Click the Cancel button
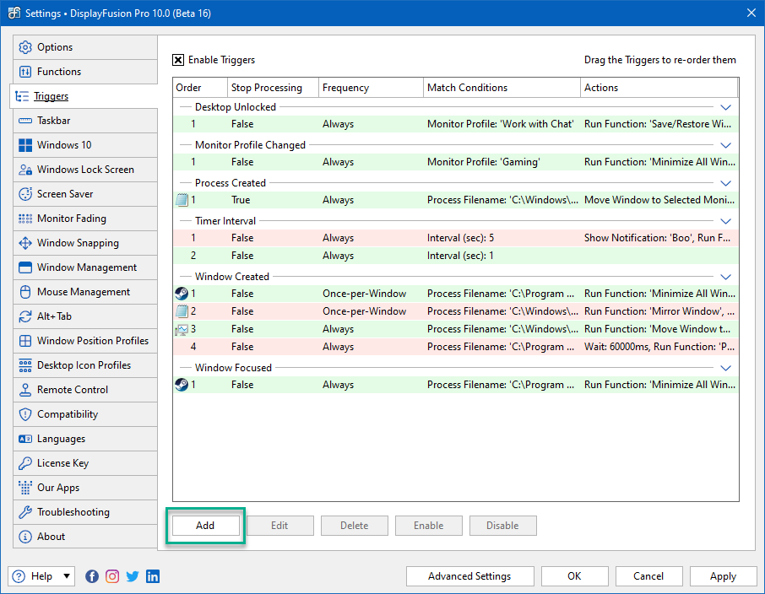This screenshot has height=594, width=765. (x=648, y=576)
